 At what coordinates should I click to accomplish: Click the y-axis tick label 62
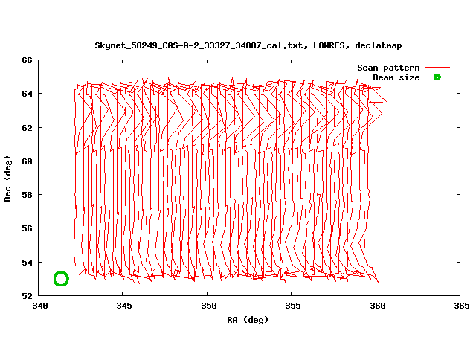27,128
